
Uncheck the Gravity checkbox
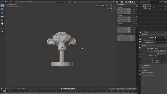click(144, 65)
